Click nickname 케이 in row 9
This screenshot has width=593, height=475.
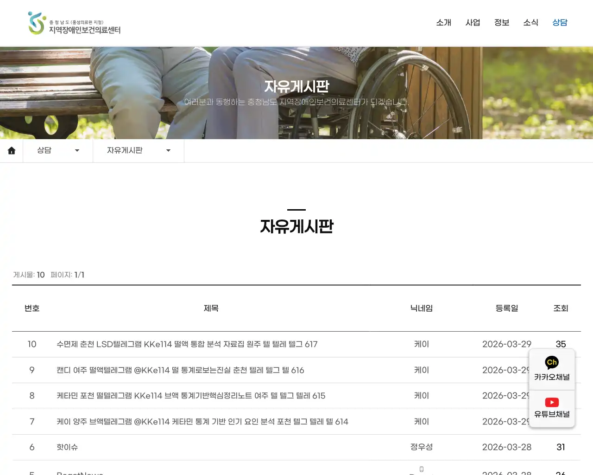pos(422,370)
